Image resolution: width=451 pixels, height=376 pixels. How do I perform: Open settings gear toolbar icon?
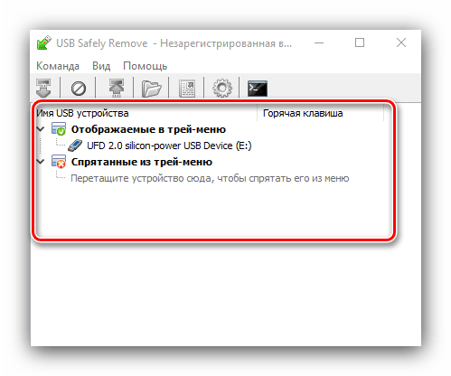pyautogui.click(x=222, y=89)
